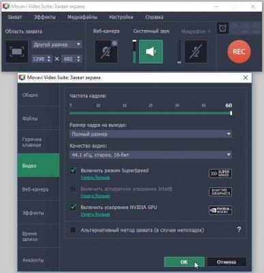Click the SuperSpeed badge icon
Screen dimensions: 264x273
(220, 174)
